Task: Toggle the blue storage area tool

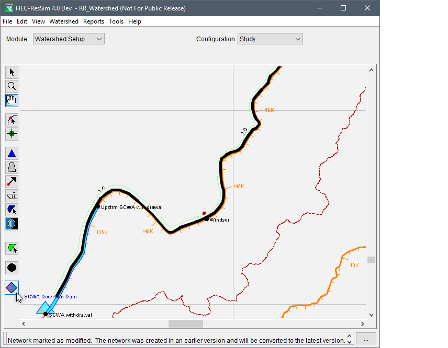Action: coord(12,210)
